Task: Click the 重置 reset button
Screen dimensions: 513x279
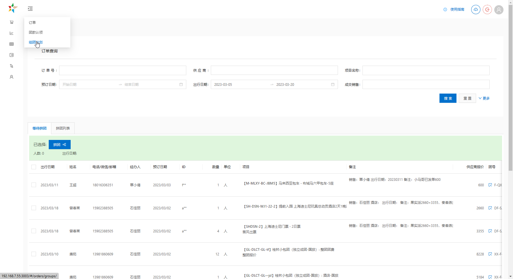Action: [x=467, y=98]
